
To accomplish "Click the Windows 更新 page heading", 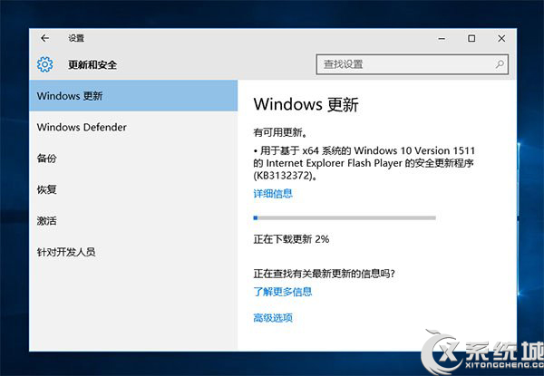I will [x=306, y=104].
